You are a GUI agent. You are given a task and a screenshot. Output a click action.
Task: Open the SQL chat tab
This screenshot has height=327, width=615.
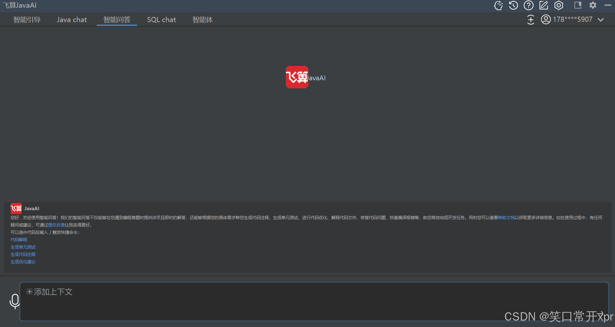[162, 20]
